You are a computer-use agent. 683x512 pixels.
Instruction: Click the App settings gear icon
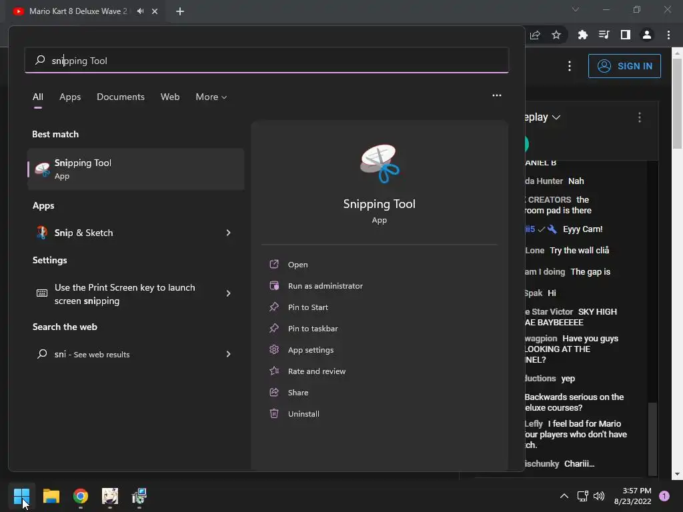pyautogui.click(x=274, y=349)
